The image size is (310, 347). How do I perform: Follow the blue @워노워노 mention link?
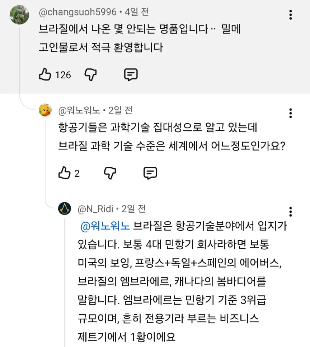[x=105, y=227]
